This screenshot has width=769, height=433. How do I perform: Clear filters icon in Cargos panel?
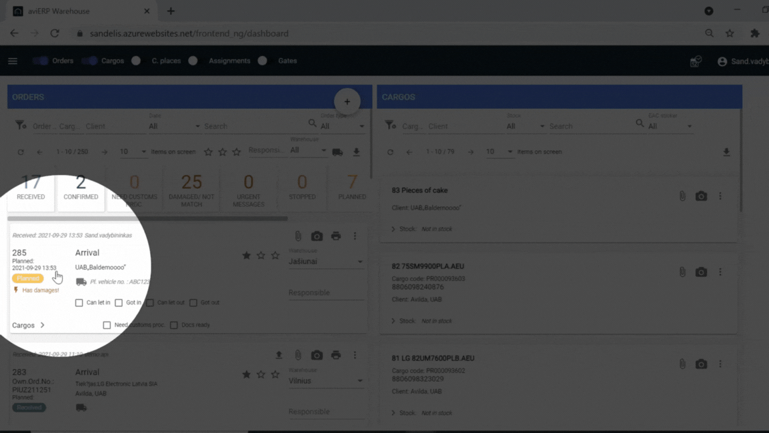pyautogui.click(x=390, y=125)
